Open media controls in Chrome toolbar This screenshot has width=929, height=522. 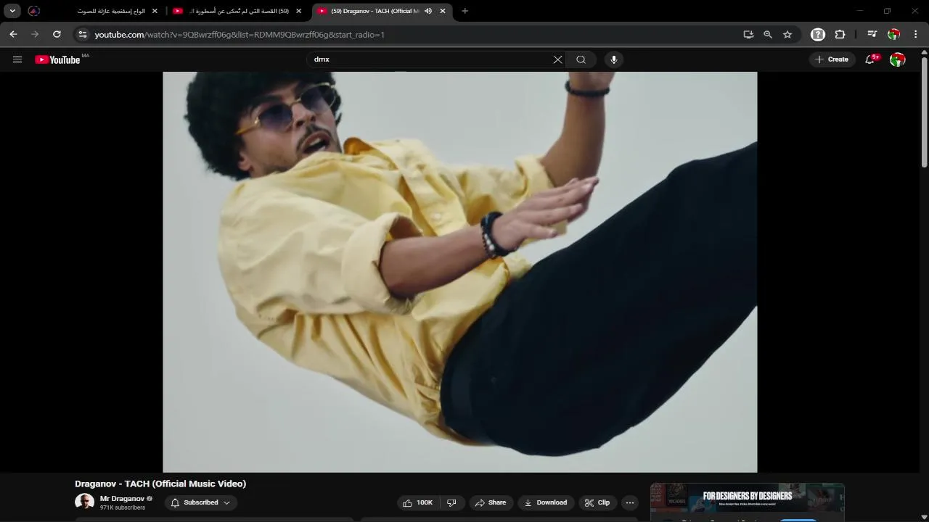click(872, 34)
